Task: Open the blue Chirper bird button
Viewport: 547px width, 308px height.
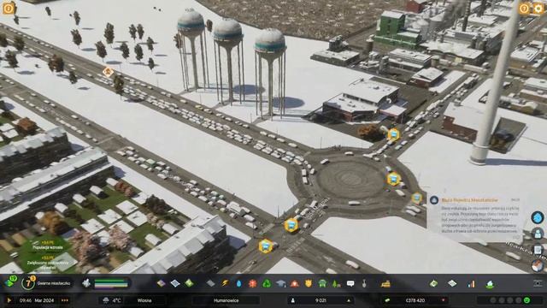Action: click(x=538, y=217)
